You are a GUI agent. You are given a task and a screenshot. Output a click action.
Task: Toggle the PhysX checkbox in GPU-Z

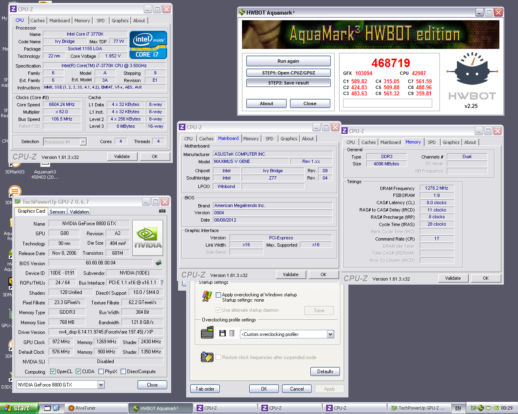click(x=101, y=372)
